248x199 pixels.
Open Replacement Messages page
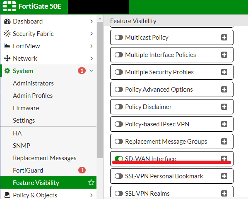45,158
